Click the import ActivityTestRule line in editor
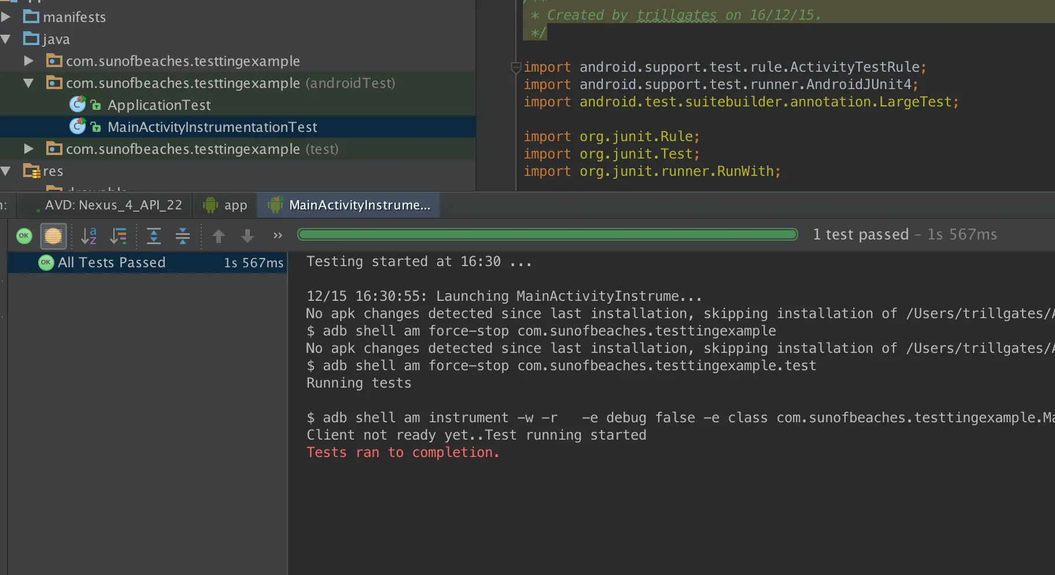Image resolution: width=1055 pixels, height=575 pixels. (725, 67)
